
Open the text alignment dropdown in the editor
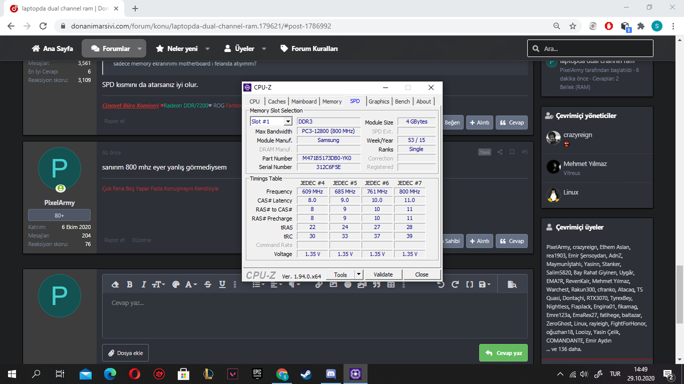tap(276, 284)
